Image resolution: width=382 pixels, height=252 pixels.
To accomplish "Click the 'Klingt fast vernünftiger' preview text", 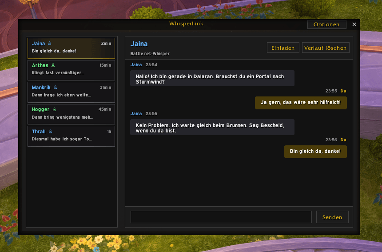I will click(58, 73).
